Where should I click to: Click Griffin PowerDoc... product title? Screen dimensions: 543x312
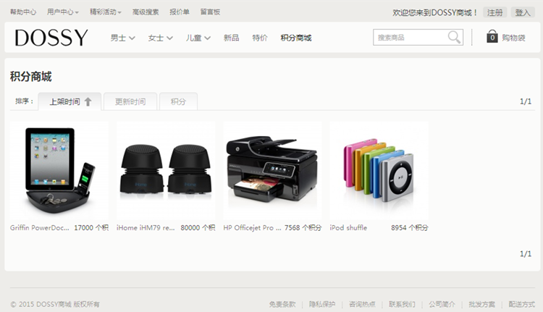40,228
